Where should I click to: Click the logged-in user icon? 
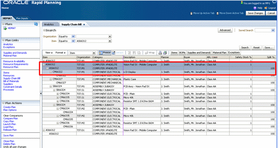(x=242, y=3)
